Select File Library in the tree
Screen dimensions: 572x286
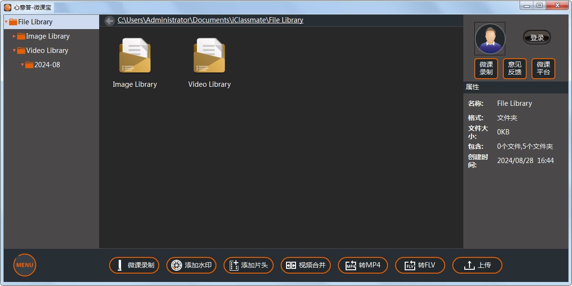(51, 22)
